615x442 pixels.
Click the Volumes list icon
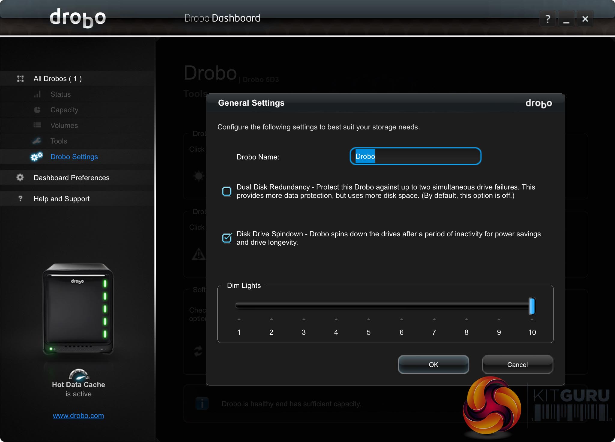(x=37, y=125)
